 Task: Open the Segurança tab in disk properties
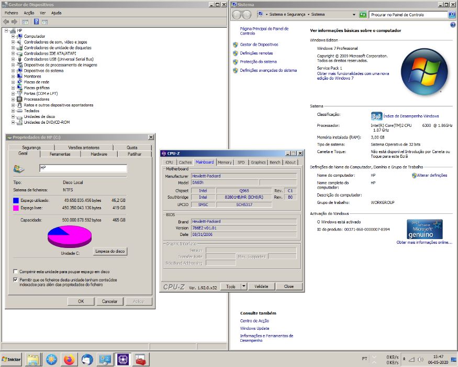31,147
